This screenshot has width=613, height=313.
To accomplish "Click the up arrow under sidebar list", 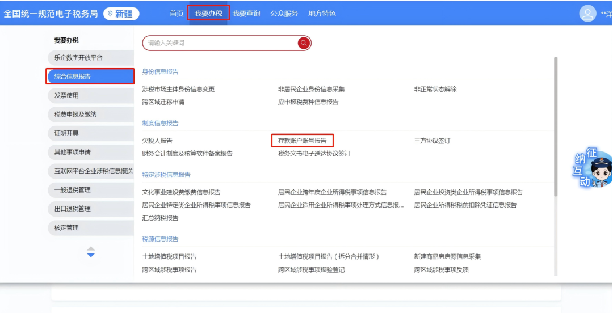I will [x=91, y=248].
